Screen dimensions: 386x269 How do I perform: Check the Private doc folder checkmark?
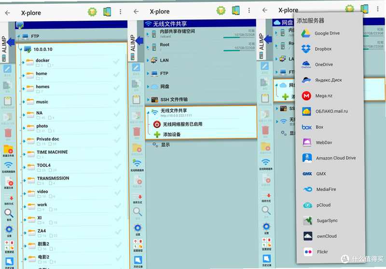[x=117, y=140]
